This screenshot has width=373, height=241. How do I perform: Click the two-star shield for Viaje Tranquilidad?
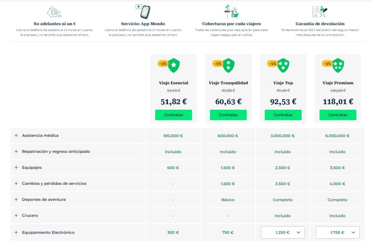[228, 65]
